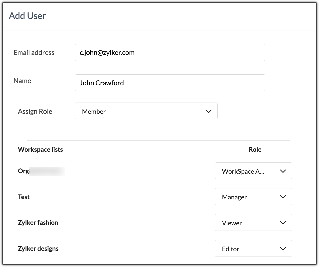Click chevron icon in the Editor dropdown
Image resolution: width=319 pixels, height=267 pixels.
click(x=283, y=249)
